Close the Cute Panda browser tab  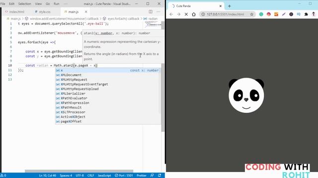pyautogui.click(x=221, y=6)
